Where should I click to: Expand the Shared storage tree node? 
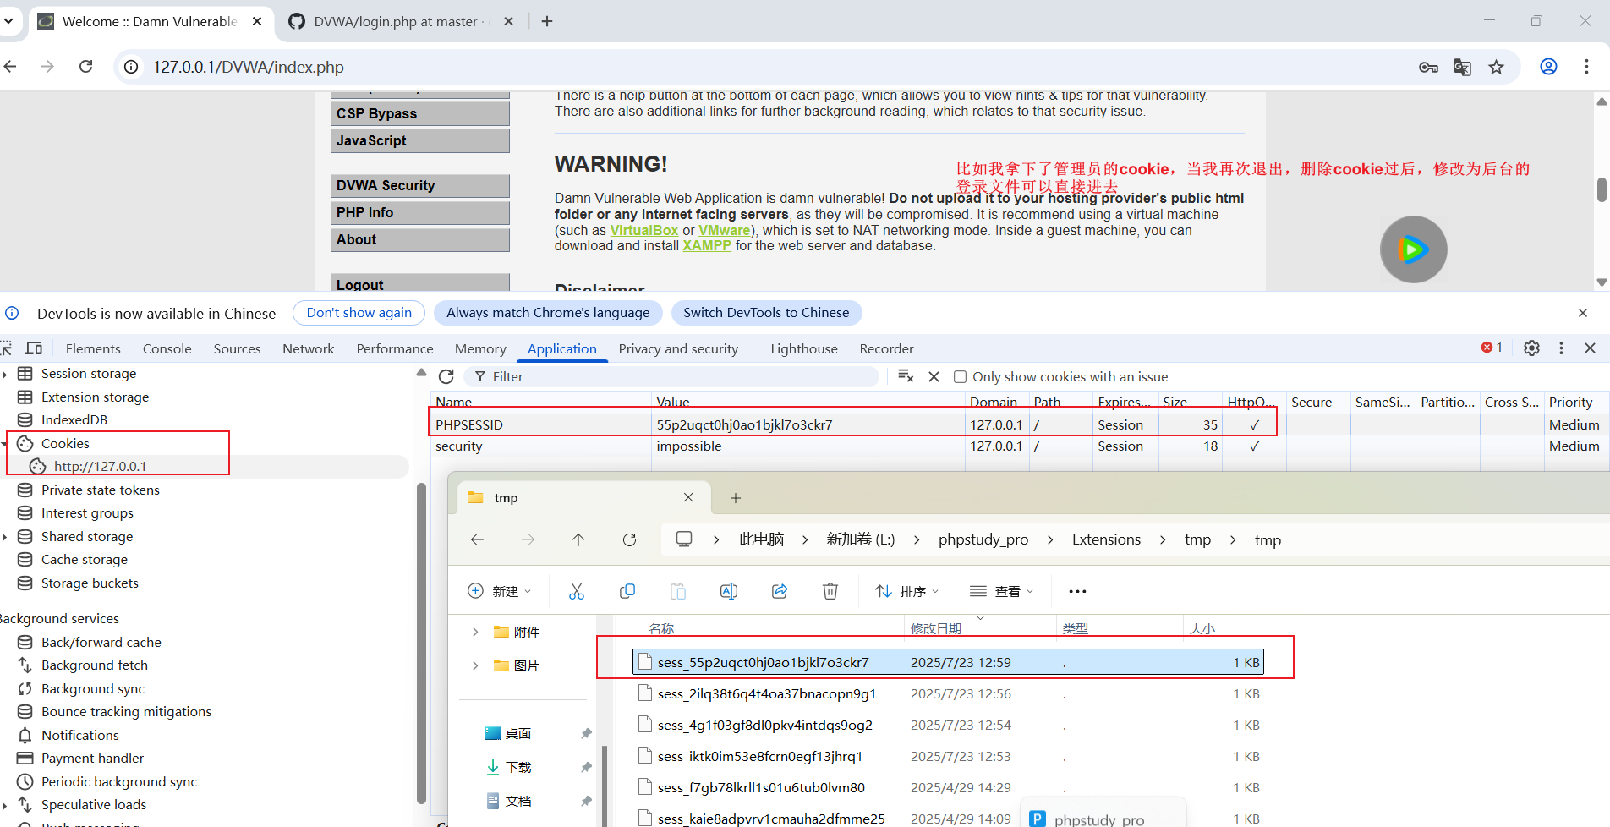pos(5,537)
